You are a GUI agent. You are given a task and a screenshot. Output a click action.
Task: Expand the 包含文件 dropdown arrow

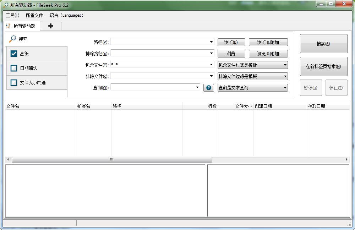click(x=211, y=65)
